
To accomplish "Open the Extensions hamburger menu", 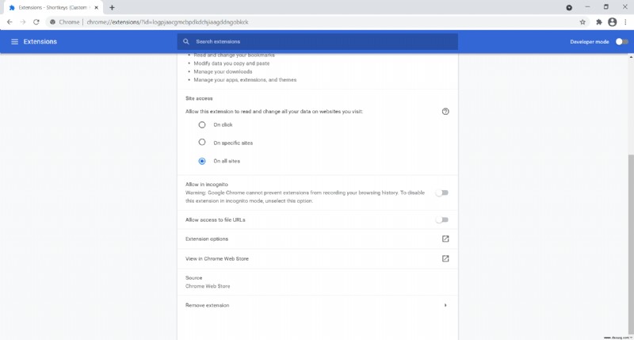I will pos(14,42).
